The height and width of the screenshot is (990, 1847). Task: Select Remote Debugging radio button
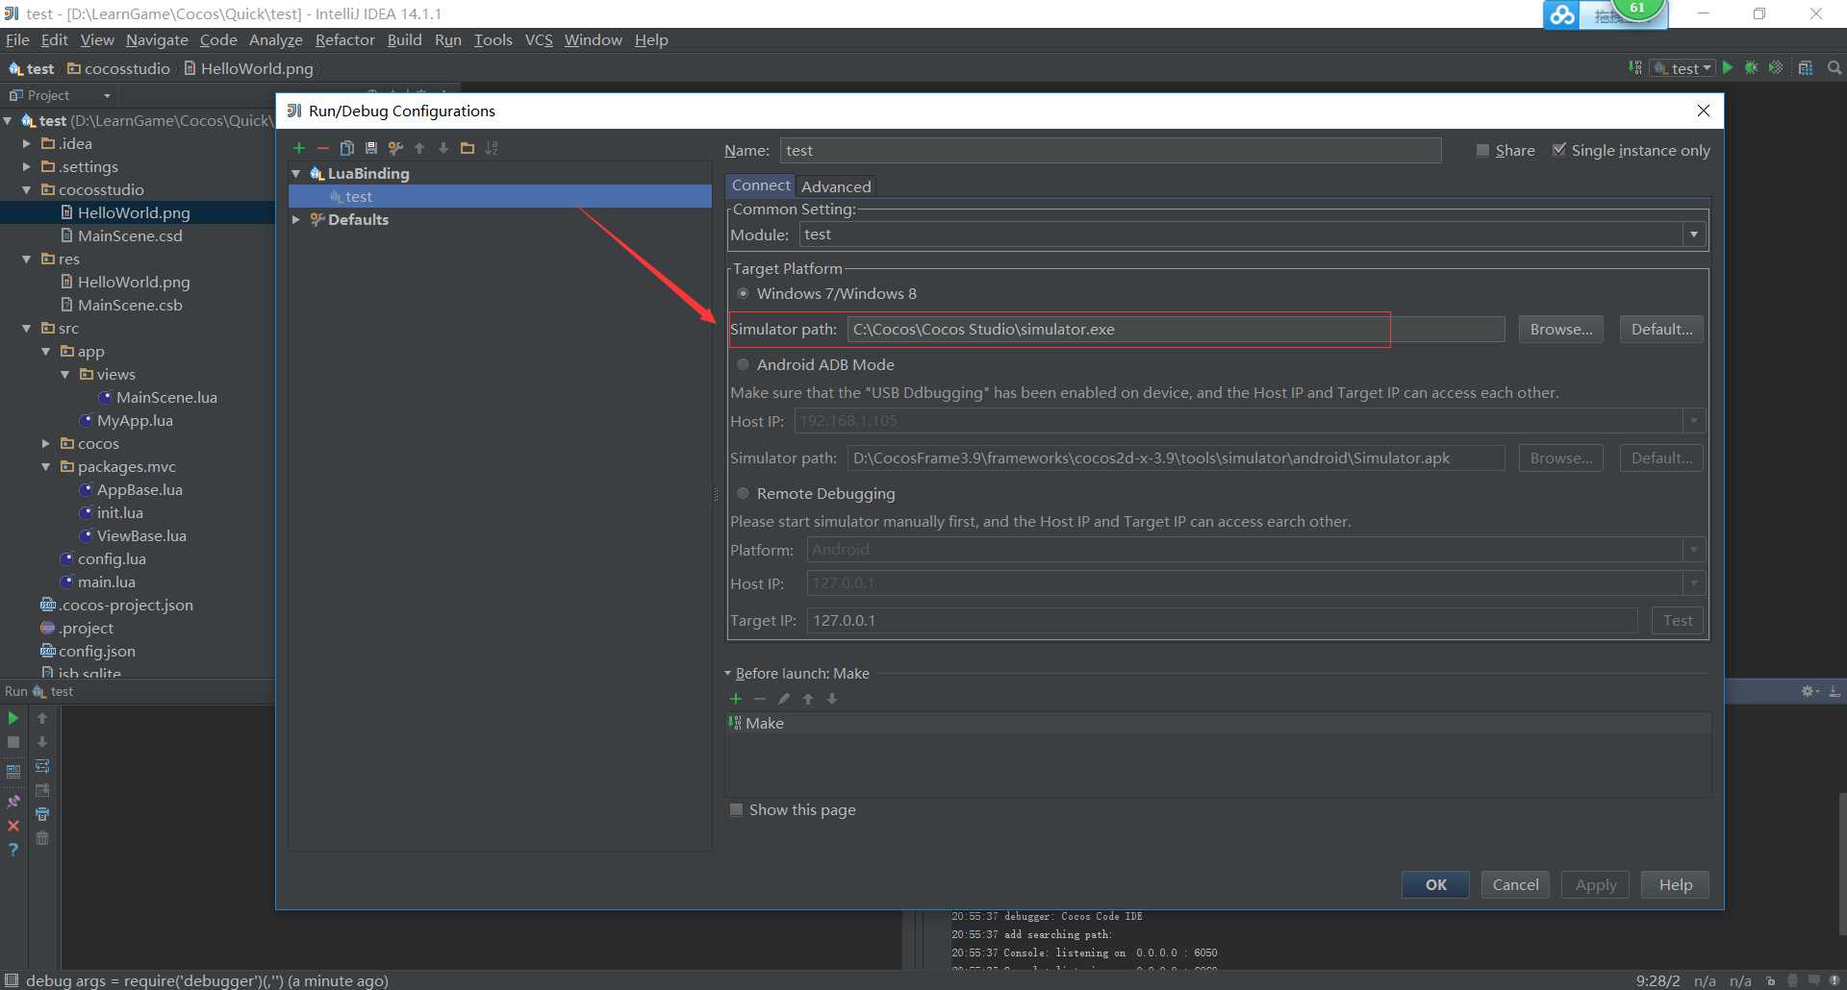pyautogui.click(x=743, y=493)
